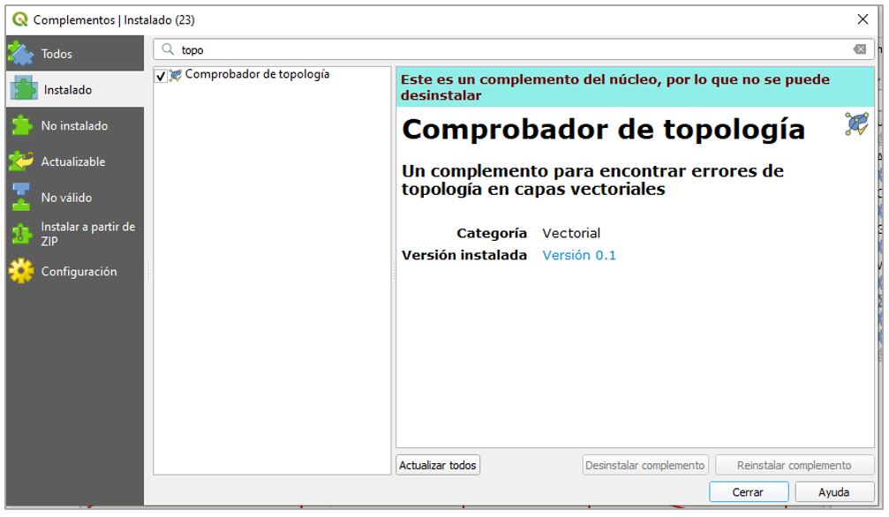The image size is (889, 517).
Task: Click the Instalar a partir de ZIP icon
Action: pos(21,234)
